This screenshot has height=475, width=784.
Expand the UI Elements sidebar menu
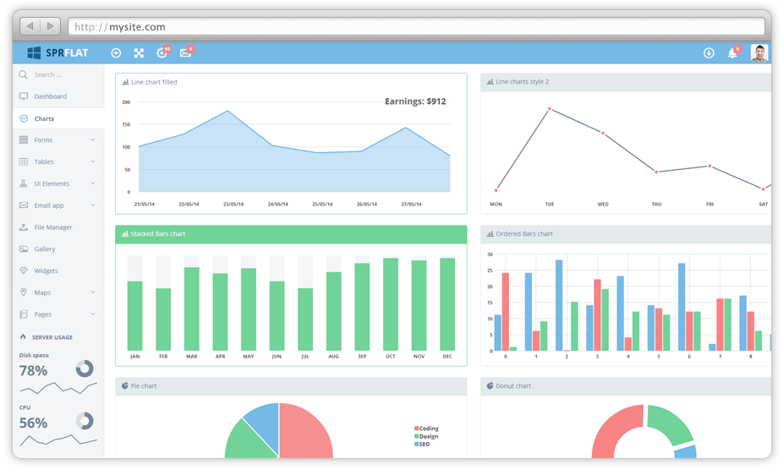[58, 183]
